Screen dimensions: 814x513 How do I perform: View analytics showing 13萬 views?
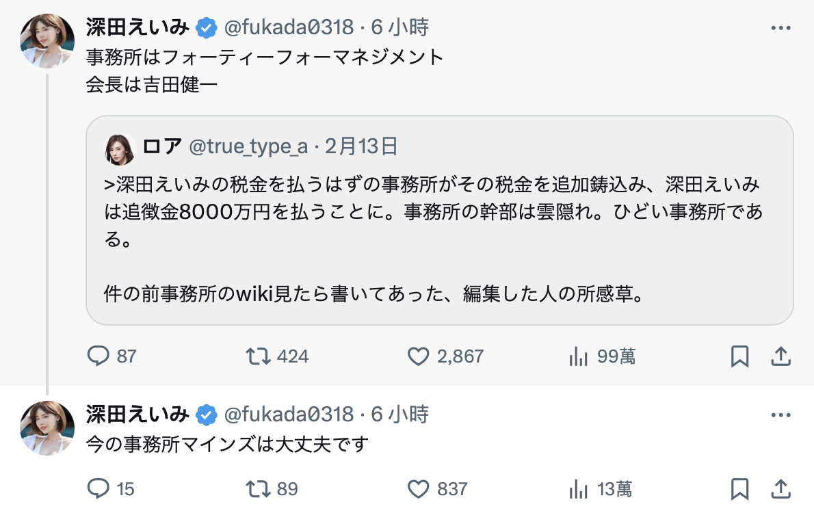coord(579,489)
